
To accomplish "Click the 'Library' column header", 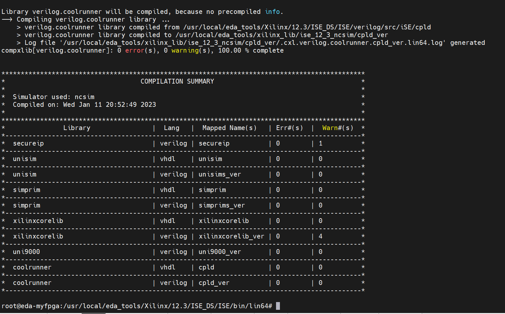I will (77, 128).
